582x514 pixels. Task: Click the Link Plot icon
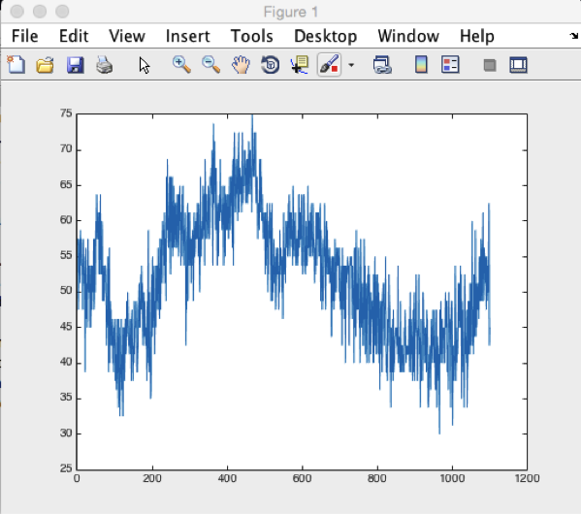click(x=382, y=65)
